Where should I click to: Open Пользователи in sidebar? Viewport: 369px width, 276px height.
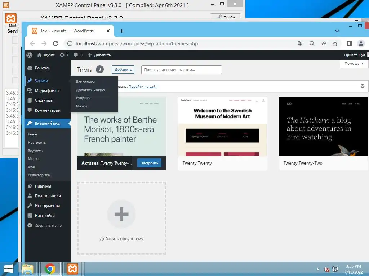(x=48, y=196)
